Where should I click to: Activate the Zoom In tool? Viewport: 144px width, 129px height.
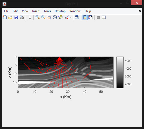(x=37, y=17)
